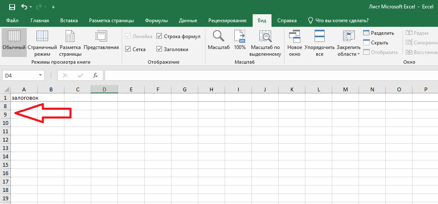This screenshot has height=204, width=438.
Task: Select row 17 header
Action: (5, 181)
